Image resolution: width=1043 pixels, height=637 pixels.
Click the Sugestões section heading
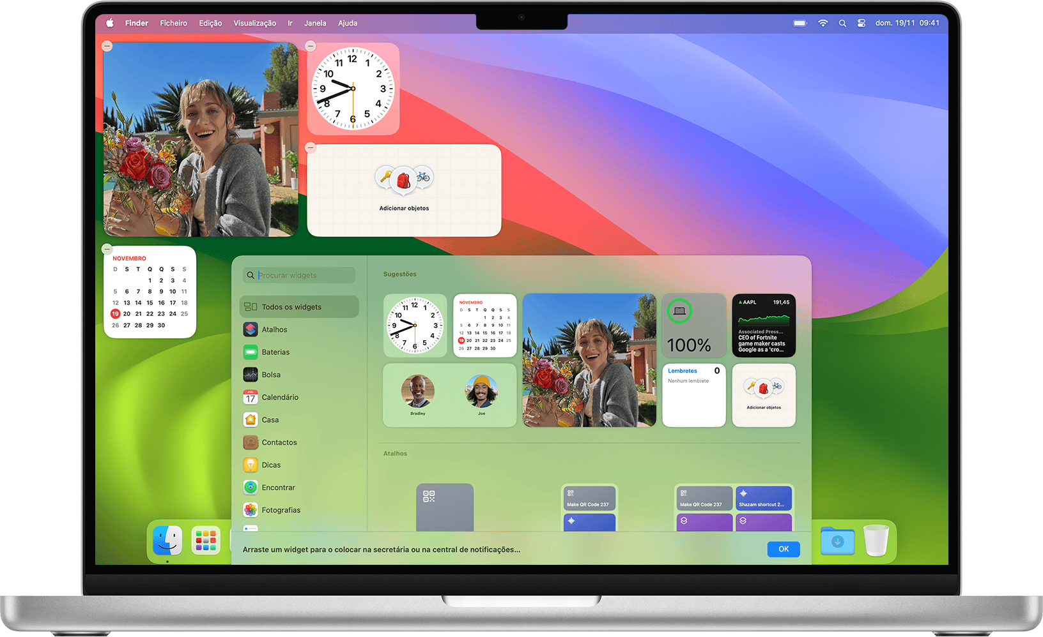click(399, 274)
